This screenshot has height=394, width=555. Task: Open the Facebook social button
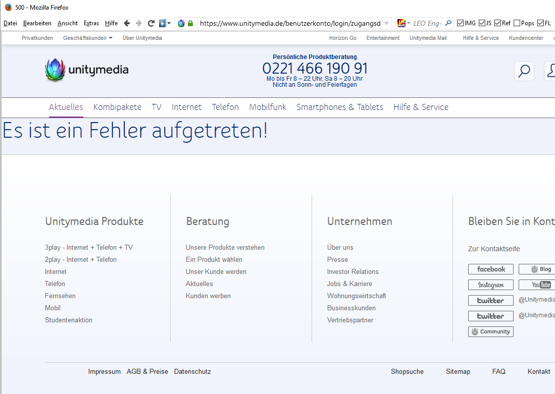click(490, 269)
